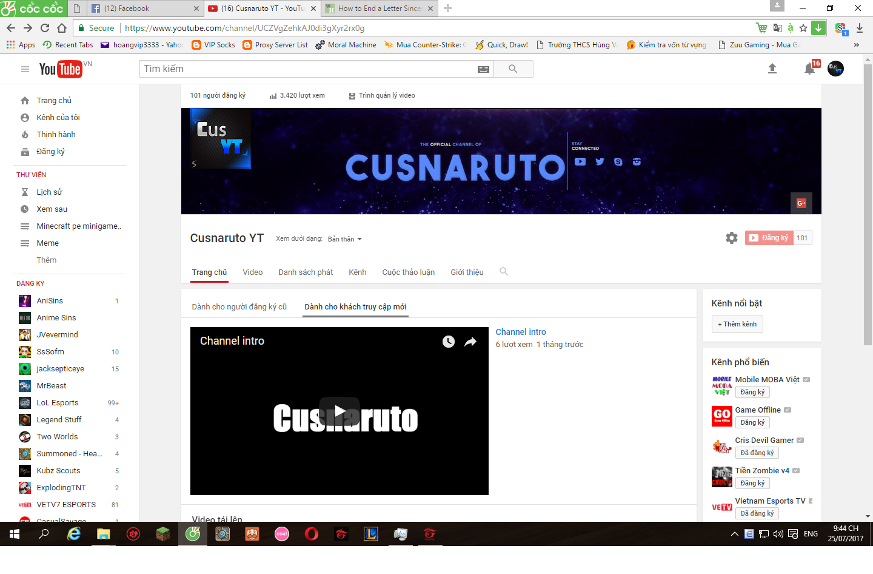Viewport: 873px width, 574px height.
Task: Play the Channel intro video
Action: point(339,411)
